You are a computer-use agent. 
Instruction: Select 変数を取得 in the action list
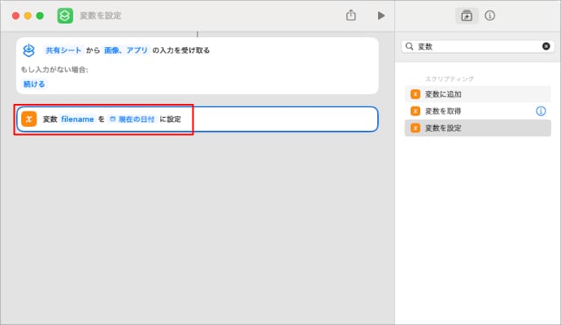(443, 110)
